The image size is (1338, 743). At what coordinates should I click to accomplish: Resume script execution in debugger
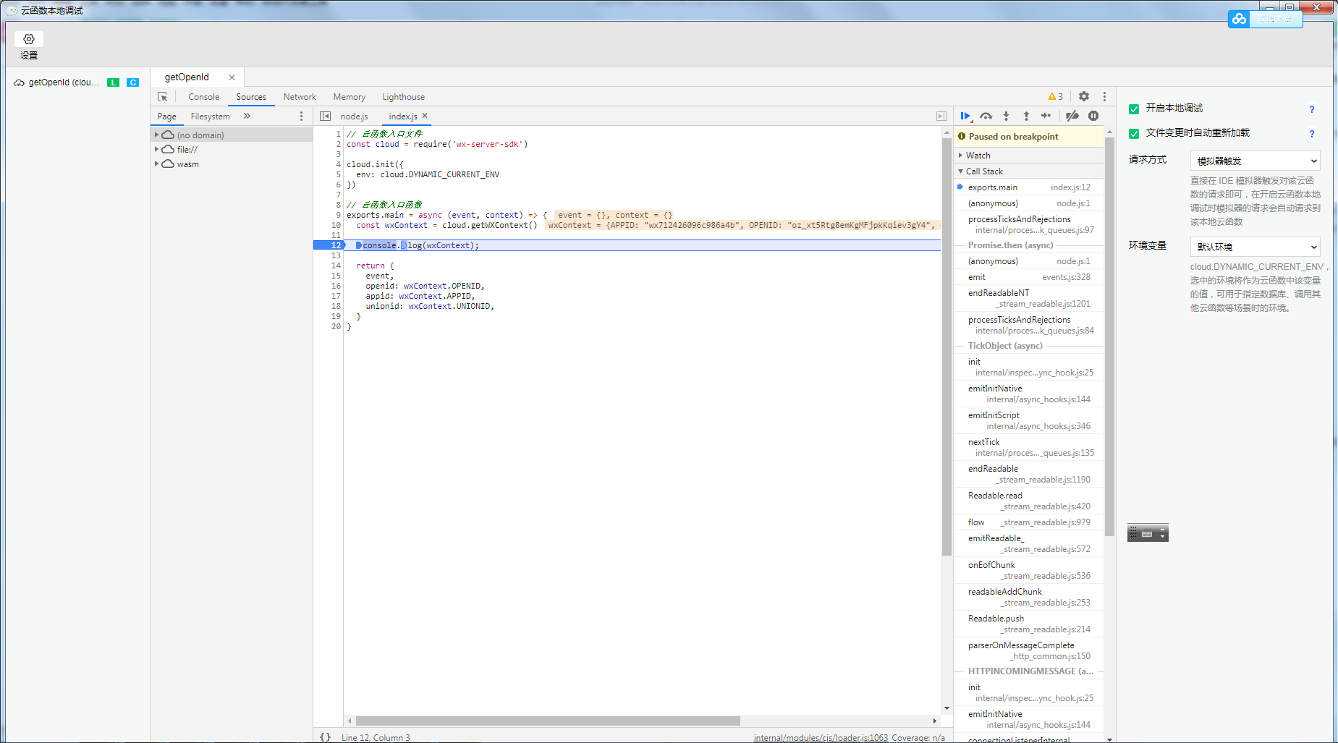click(965, 116)
